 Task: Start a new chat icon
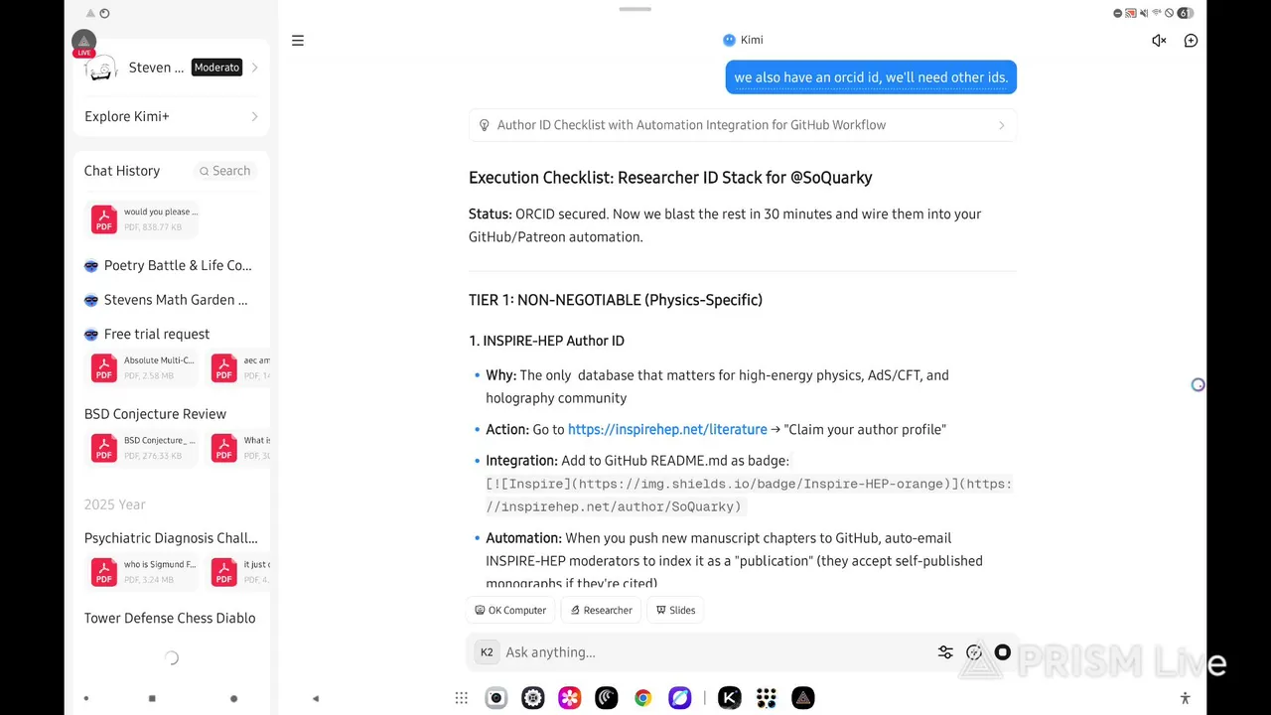click(1191, 41)
